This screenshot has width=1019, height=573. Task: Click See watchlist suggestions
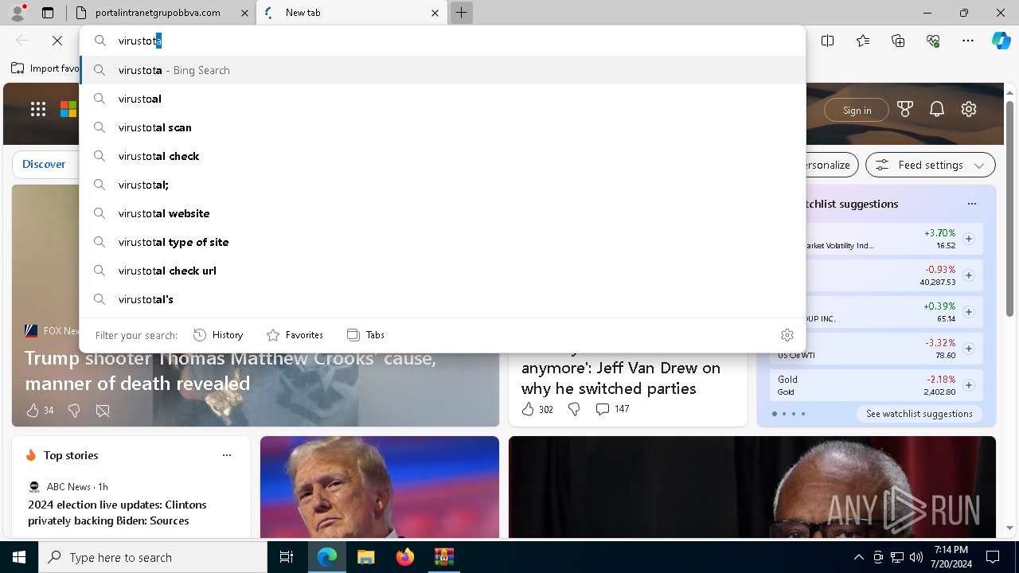(919, 414)
